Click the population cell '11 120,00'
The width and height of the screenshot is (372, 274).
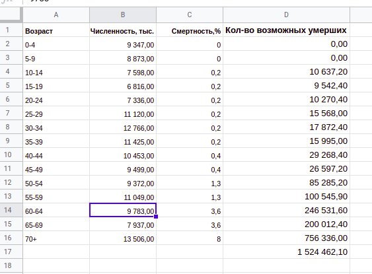(x=123, y=113)
